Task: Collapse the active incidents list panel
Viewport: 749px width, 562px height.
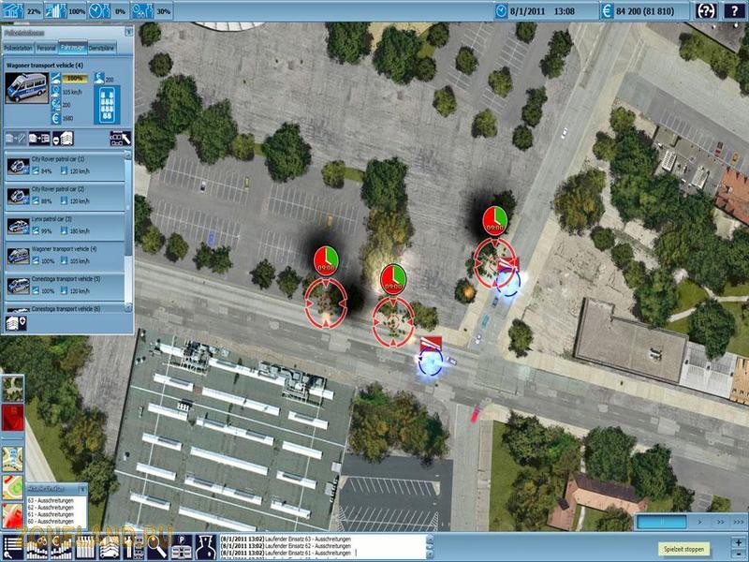Action: click(x=82, y=489)
